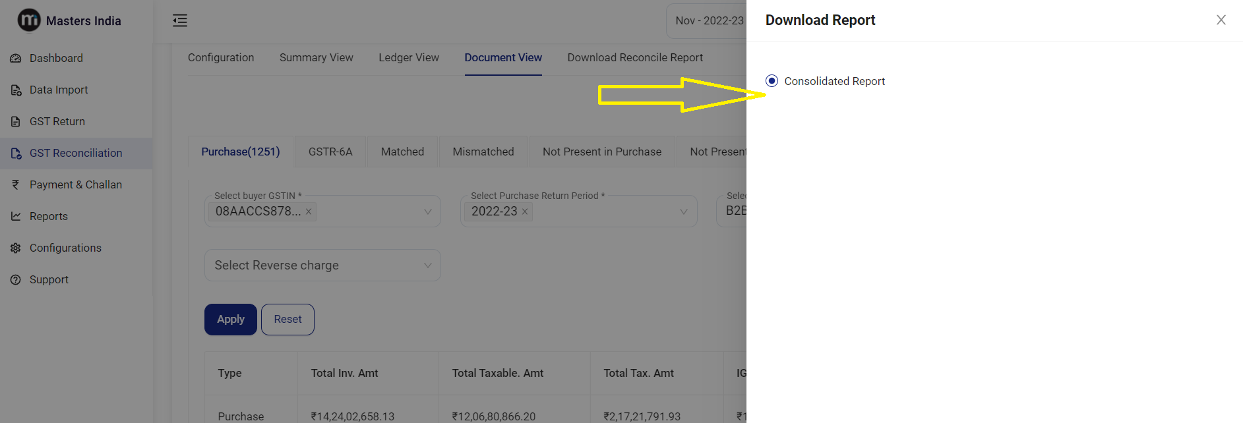The image size is (1243, 423).
Task: Click the Support help icon
Action: tap(16, 280)
